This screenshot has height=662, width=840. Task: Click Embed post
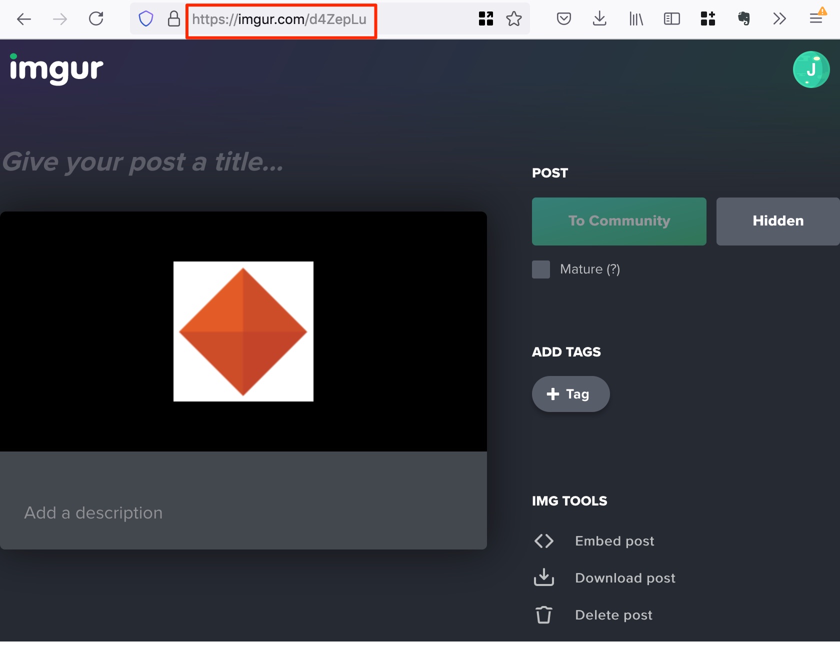pos(614,541)
